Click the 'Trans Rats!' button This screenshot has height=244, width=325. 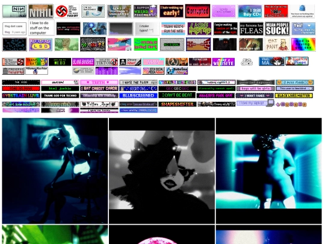coord(37,62)
